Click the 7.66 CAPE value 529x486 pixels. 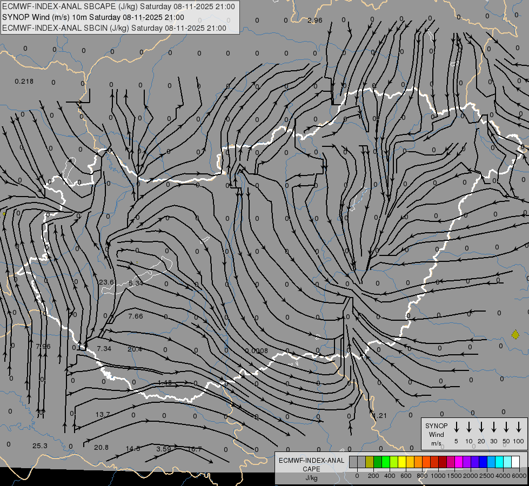pos(136,316)
